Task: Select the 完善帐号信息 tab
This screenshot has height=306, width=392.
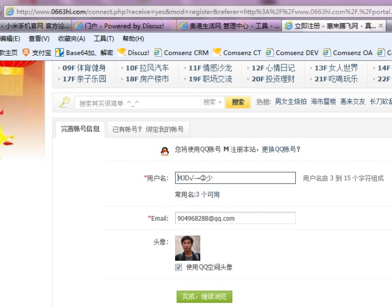Action: pos(80,129)
